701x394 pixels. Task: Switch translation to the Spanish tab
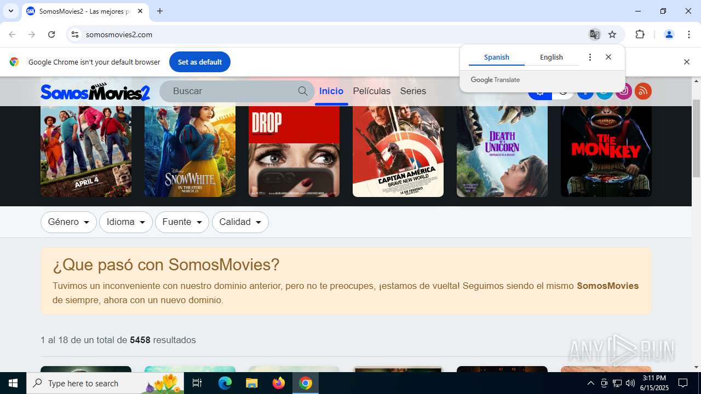[497, 57]
